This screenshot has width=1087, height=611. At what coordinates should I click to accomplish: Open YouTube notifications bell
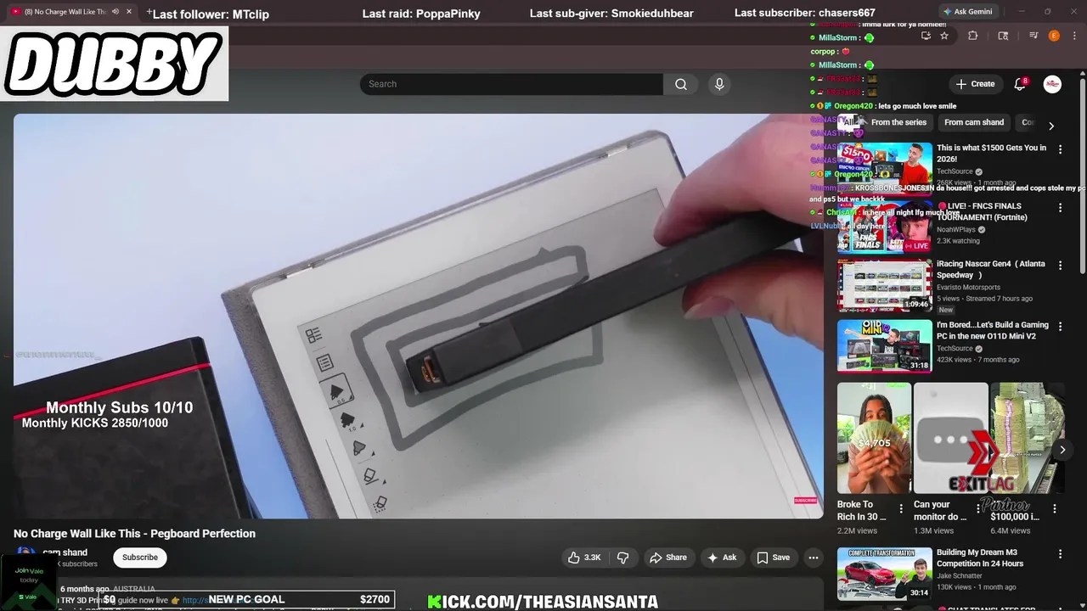(1020, 84)
